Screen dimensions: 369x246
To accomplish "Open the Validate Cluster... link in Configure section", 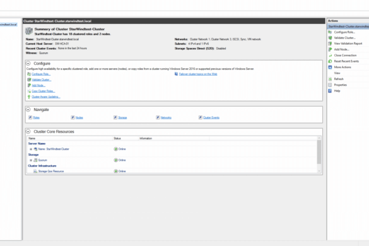I will 42,80.
